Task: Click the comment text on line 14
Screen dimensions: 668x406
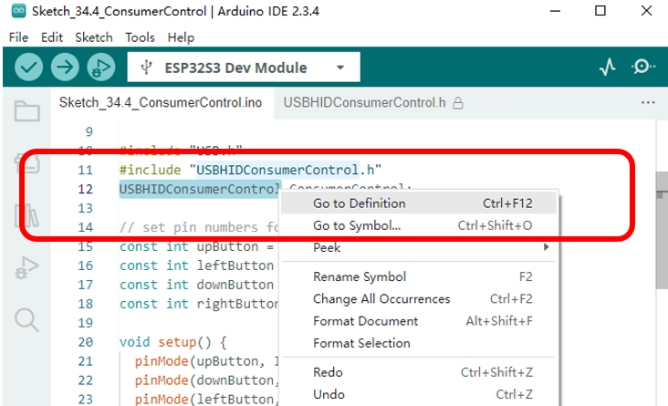Action: (x=199, y=227)
